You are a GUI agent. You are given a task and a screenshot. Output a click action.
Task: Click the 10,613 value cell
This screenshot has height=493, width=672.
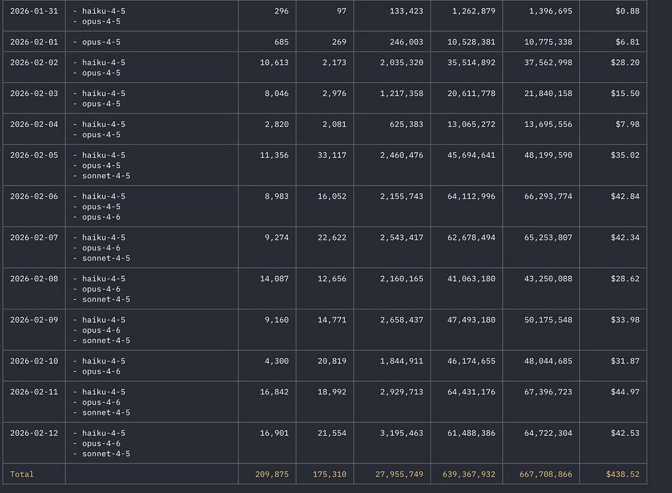click(x=273, y=62)
